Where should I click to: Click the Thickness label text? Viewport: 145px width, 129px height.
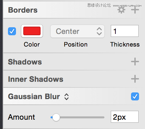(x=125, y=45)
